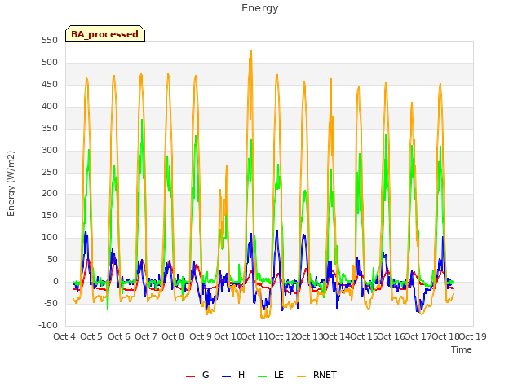The image size is (522, 391).
Task: Click the blue H legend swatch
Action: coord(226,376)
